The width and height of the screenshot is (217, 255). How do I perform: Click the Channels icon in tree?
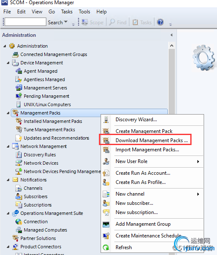click(19, 188)
